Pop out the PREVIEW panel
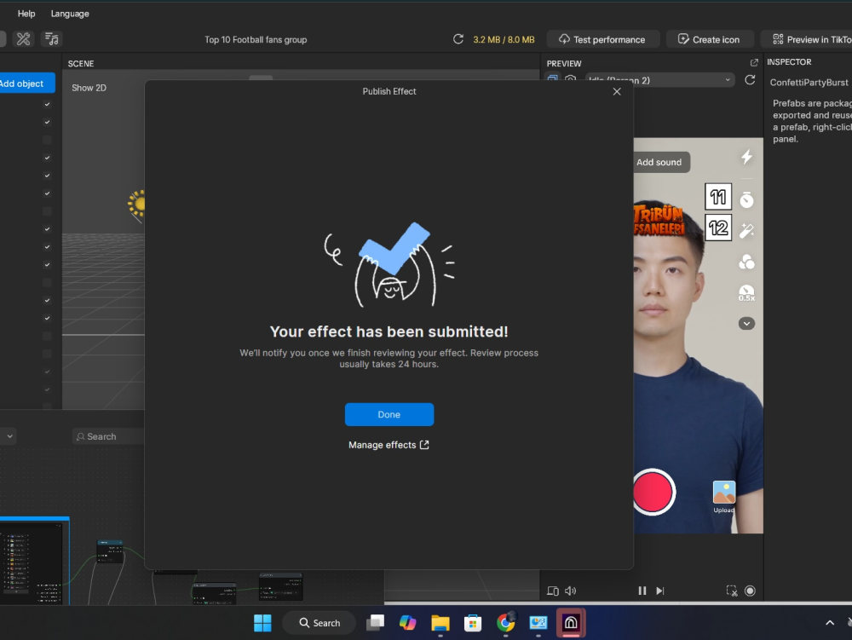 [754, 63]
